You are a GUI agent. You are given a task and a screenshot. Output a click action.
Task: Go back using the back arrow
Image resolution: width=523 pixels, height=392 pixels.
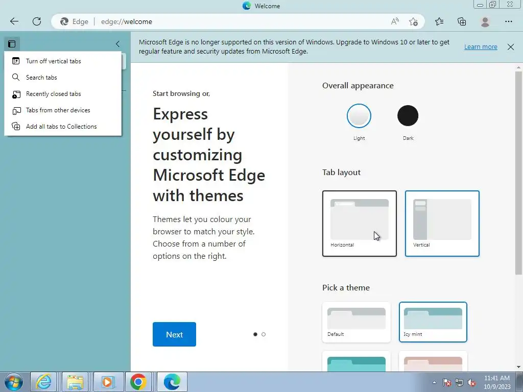point(14,21)
